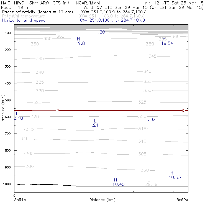
Task: Click the "300" pressure axis tick label
Action: tap(8, 66)
